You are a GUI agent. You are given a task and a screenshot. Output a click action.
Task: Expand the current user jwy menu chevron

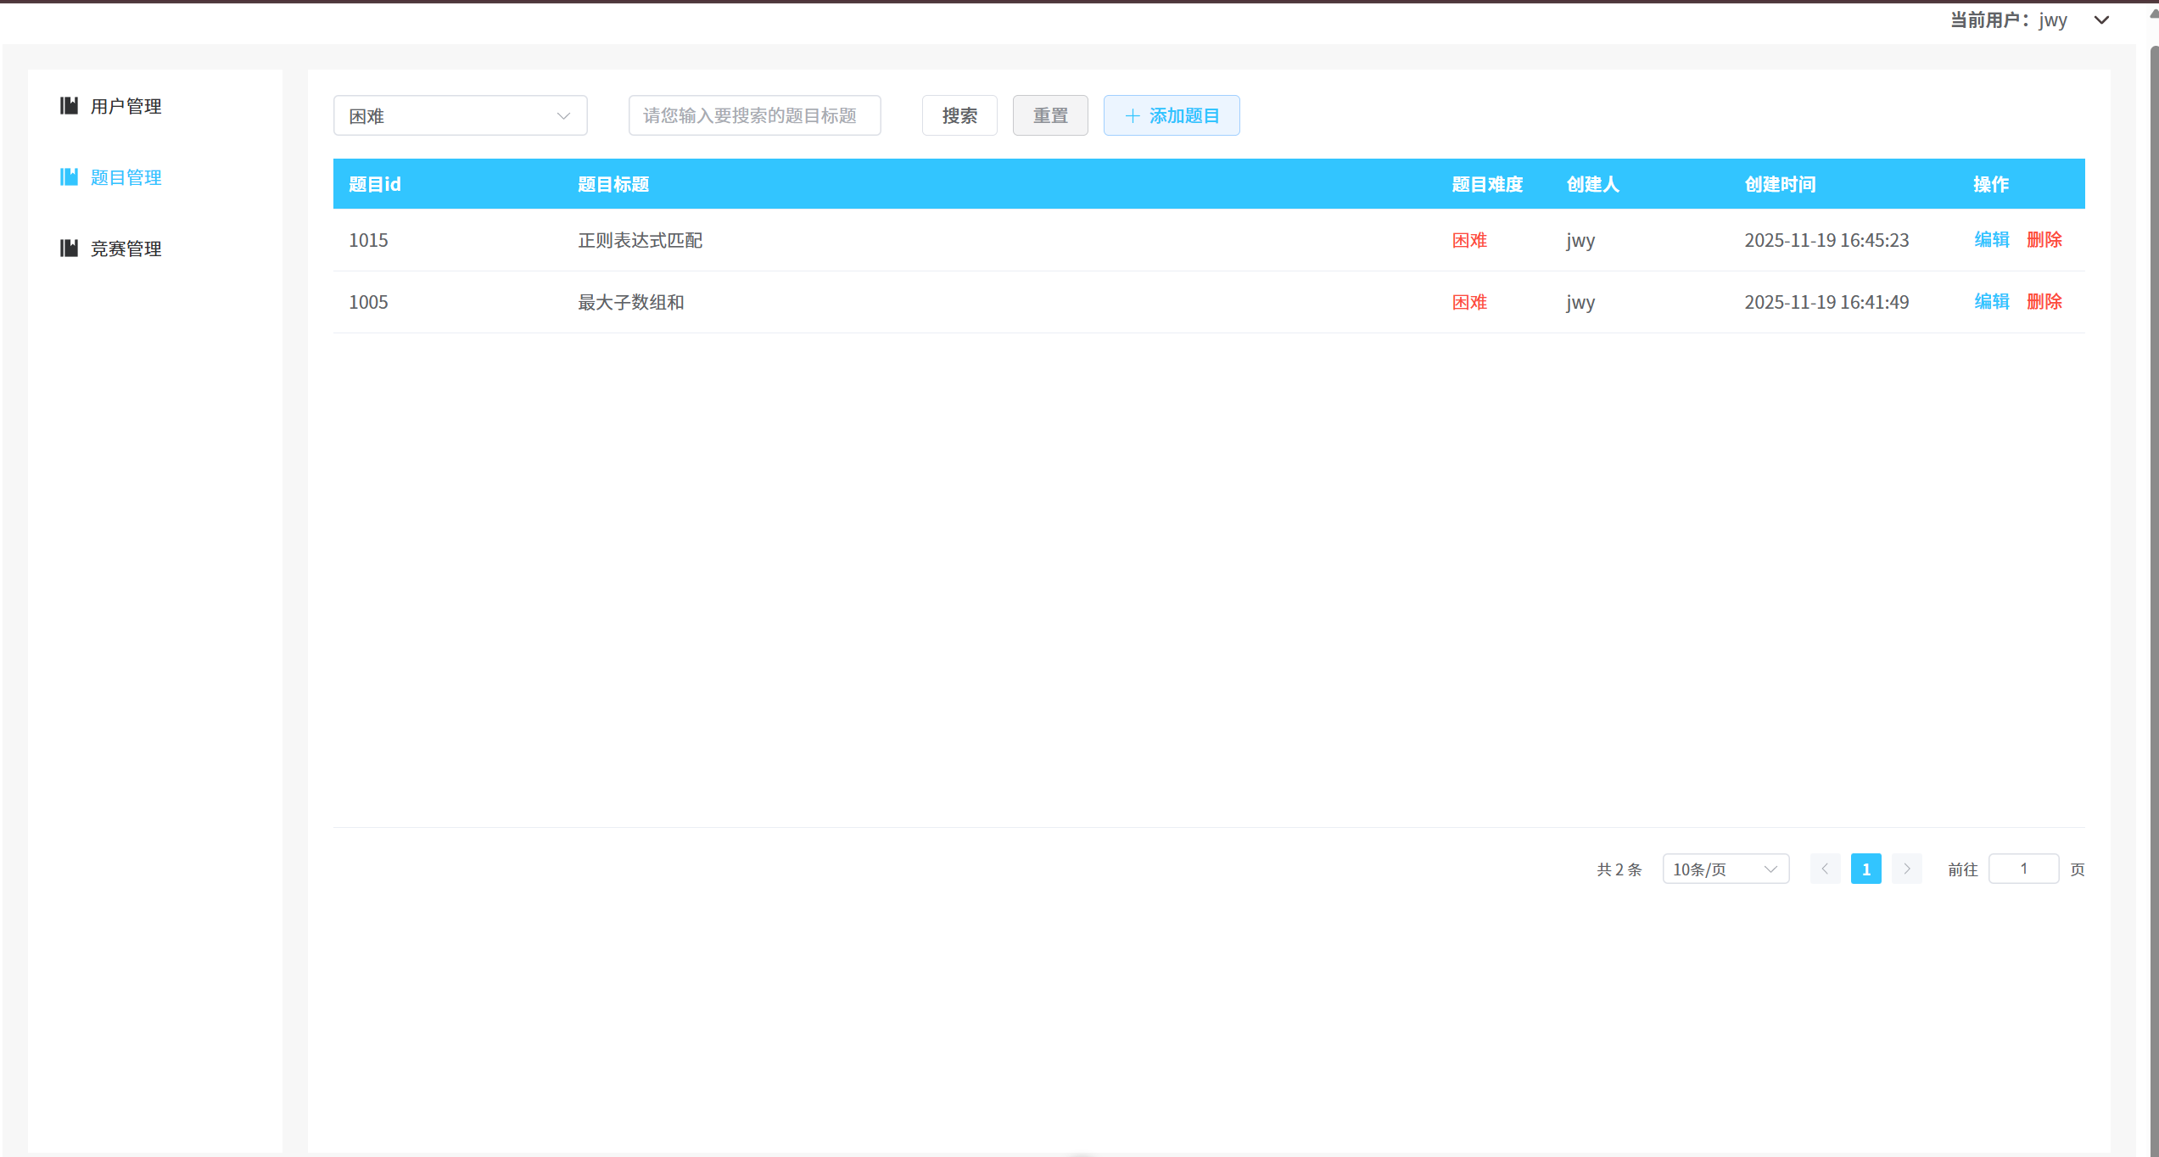coord(2101,20)
